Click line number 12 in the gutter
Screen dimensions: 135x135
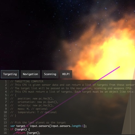(5, 119)
